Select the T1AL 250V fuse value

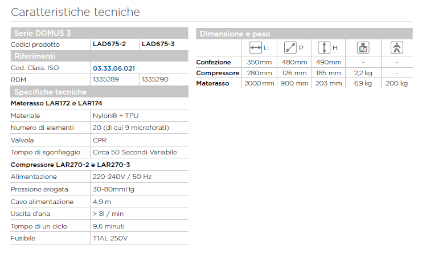coord(110,238)
